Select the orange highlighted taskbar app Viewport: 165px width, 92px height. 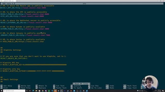tap(55, 91)
